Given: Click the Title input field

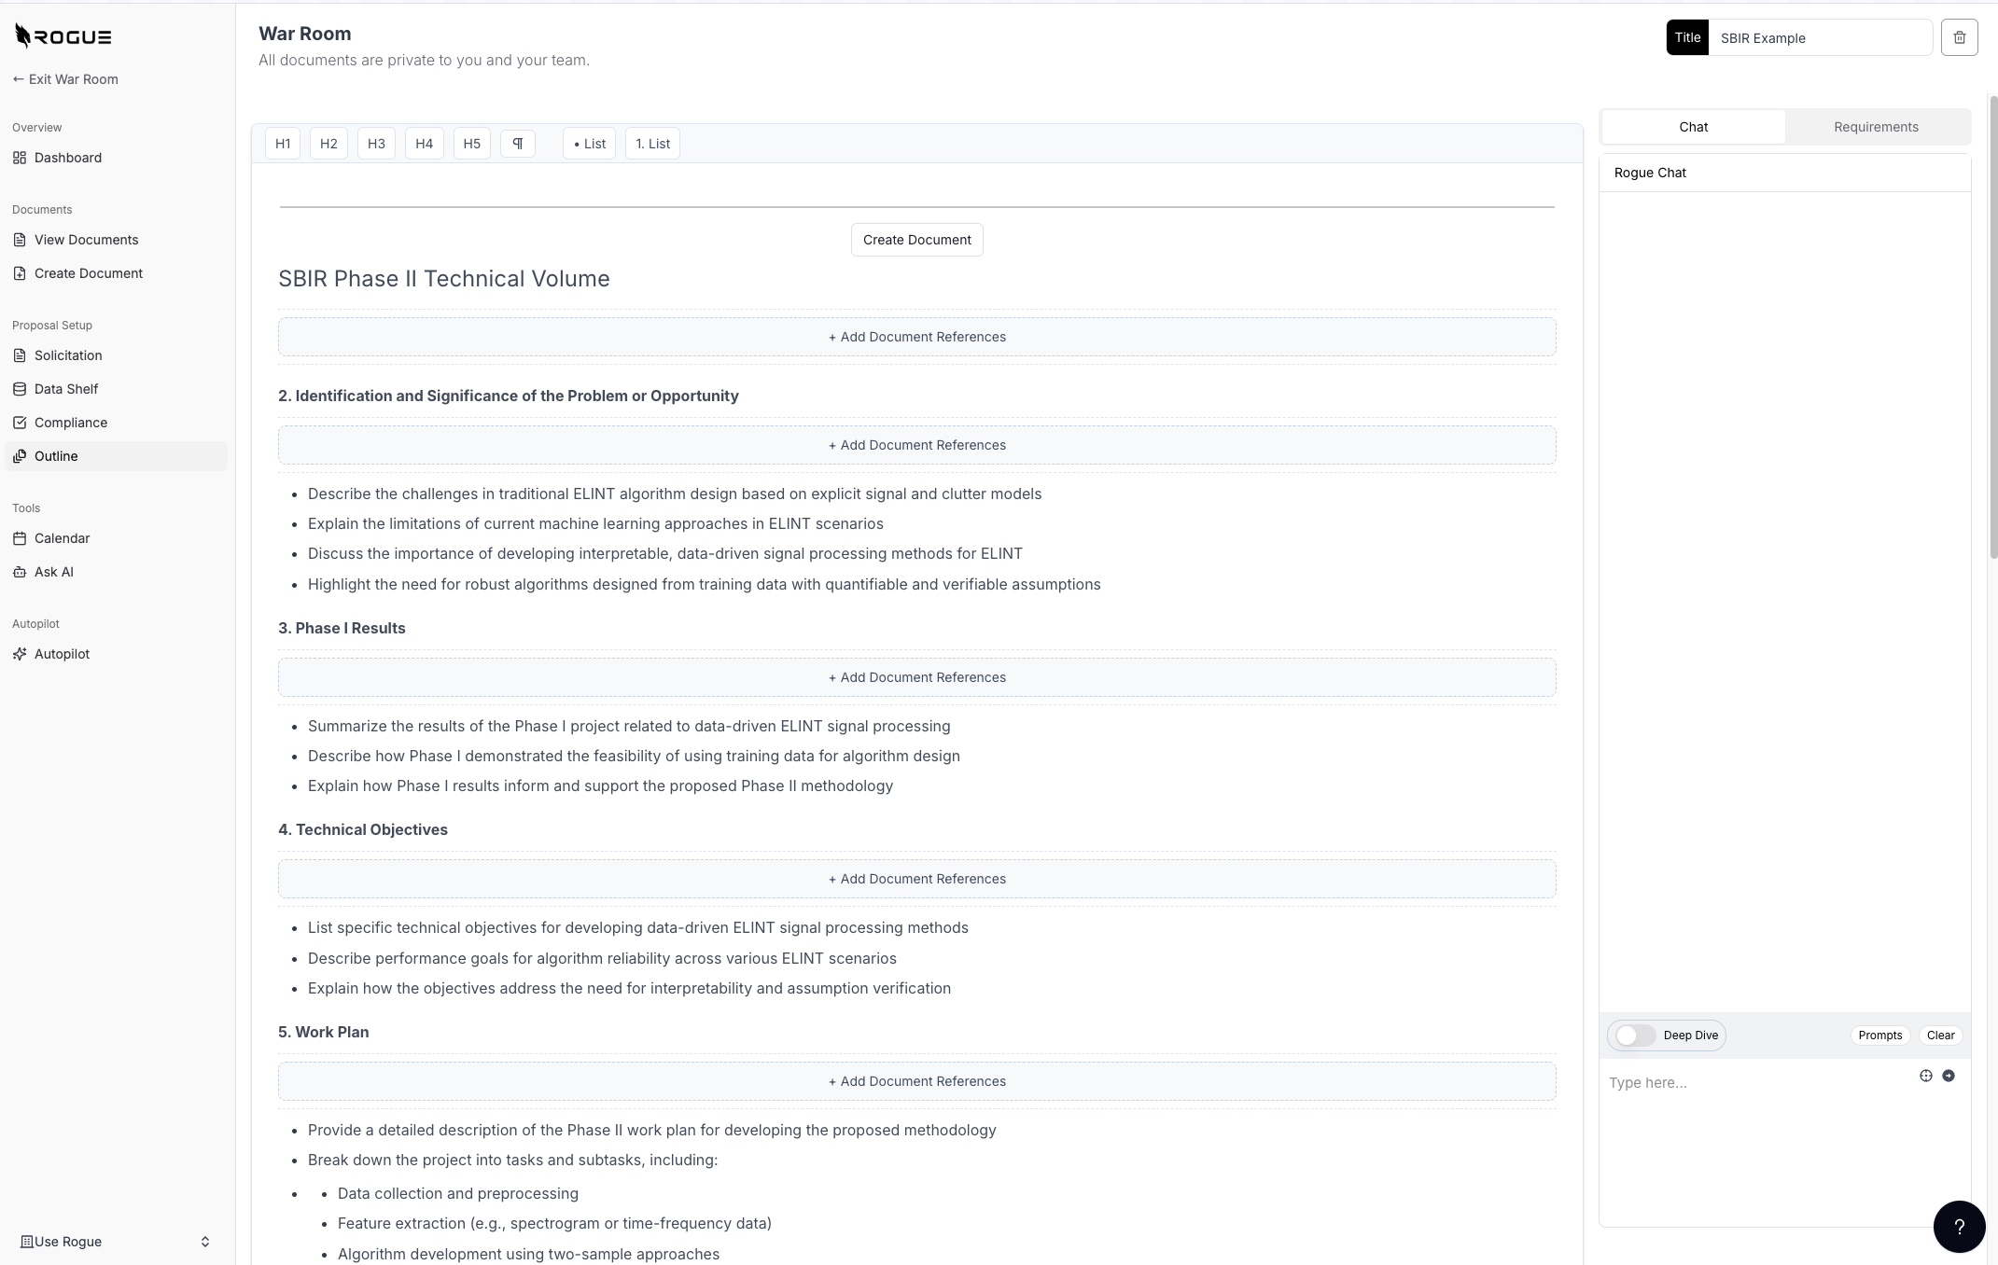Looking at the screenshot, I should point(1818,38).
